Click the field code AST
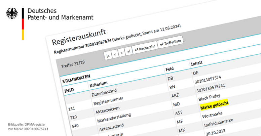The height and width of the screenshot is (136, 261). coord(179,113)
